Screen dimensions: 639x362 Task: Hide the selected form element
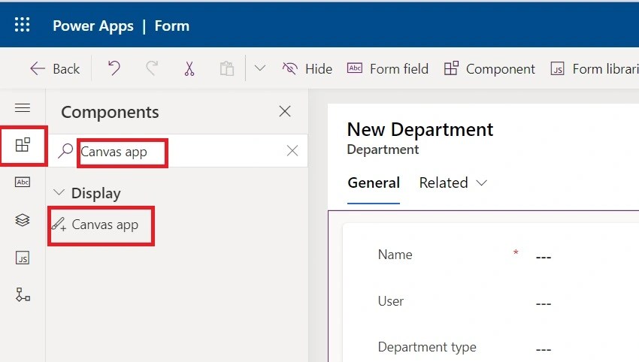point(307,68)
